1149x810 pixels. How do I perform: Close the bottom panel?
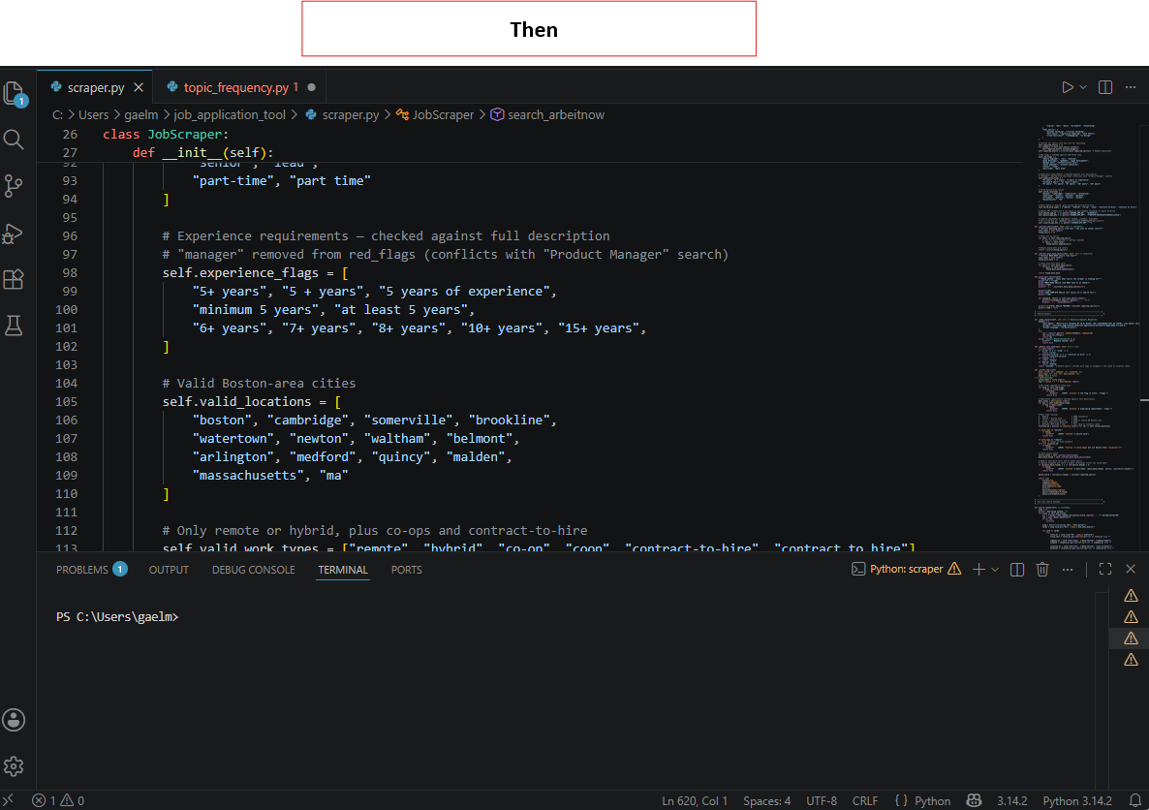point(1131,570)
